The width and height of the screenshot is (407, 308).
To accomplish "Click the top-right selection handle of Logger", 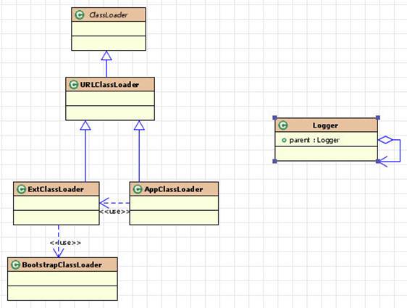I will [x=378, y=117].
